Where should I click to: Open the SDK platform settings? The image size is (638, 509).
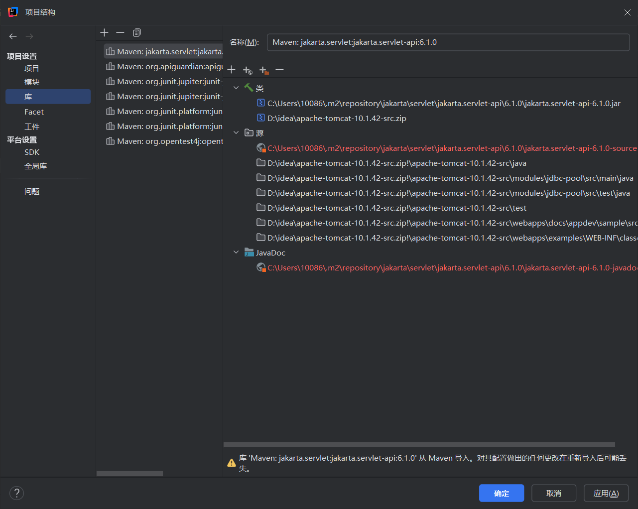(x=32, y=152)
